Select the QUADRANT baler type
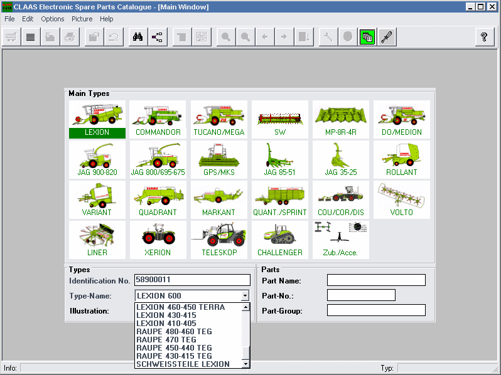This screenshot has height=375, width=501. pos(158,200)
